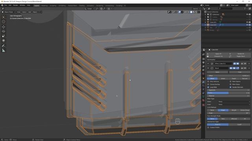Viewport: 252px width, 141px height.
Task: Disable Cube.004 render camera icon in outliner
Action: (x=250, y=25)
